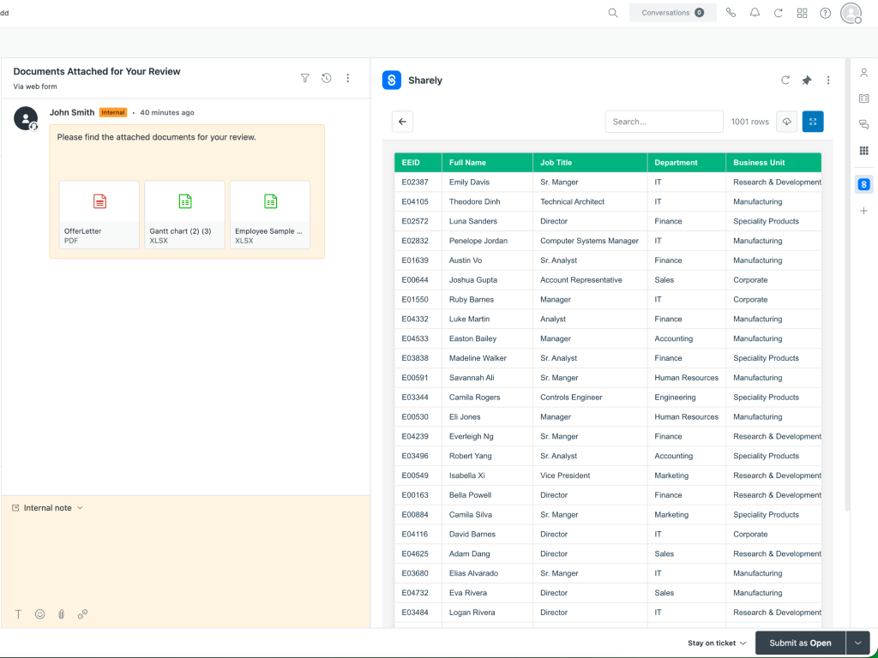Open Sharely panel kebab menu
878x658 pixels.
(828, 81)
